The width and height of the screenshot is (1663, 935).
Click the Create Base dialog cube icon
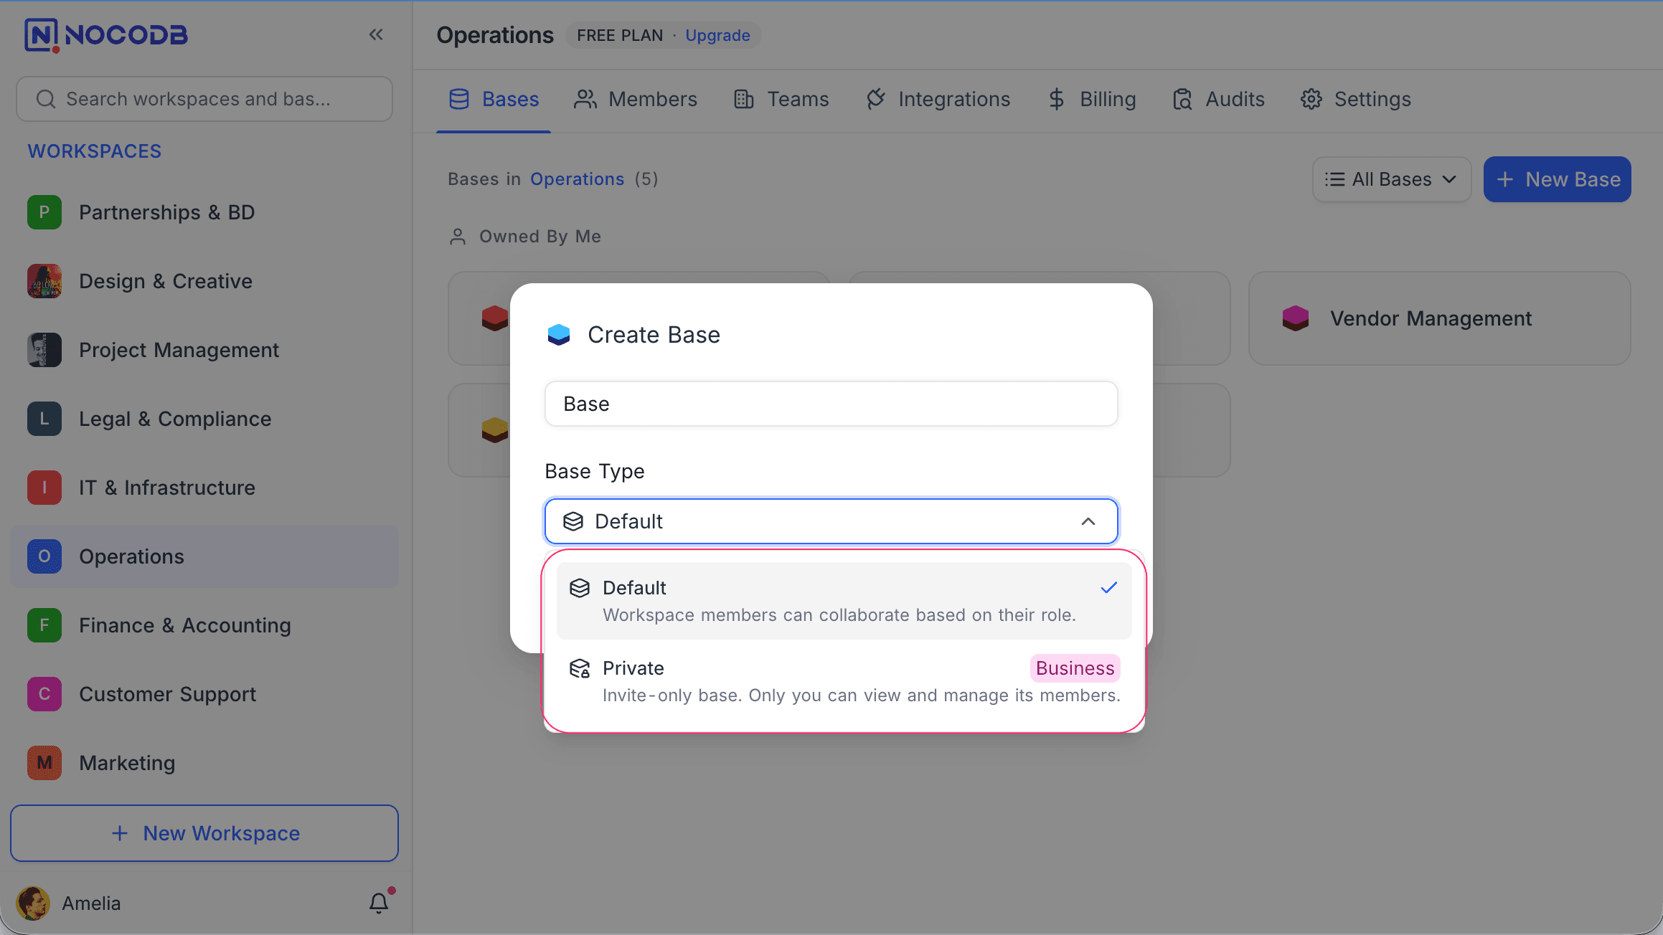pos(558,334)
